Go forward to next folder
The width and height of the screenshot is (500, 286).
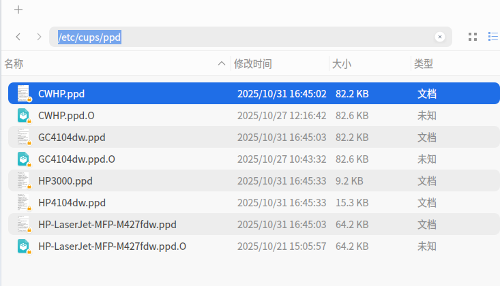(x=39, y=37)
